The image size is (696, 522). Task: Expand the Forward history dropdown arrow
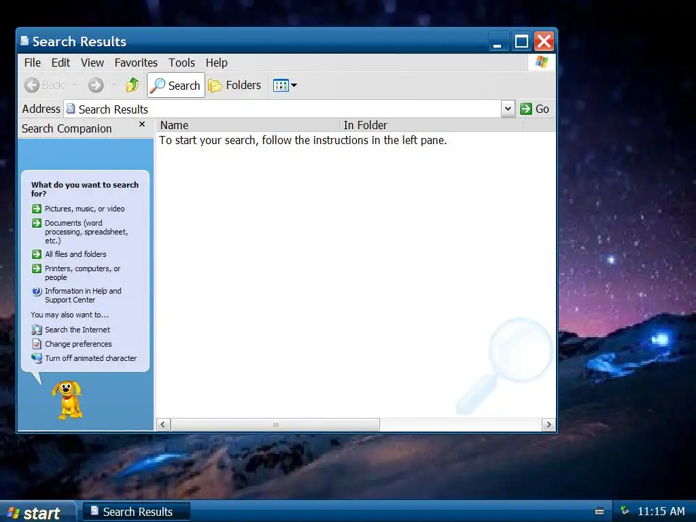114,85
